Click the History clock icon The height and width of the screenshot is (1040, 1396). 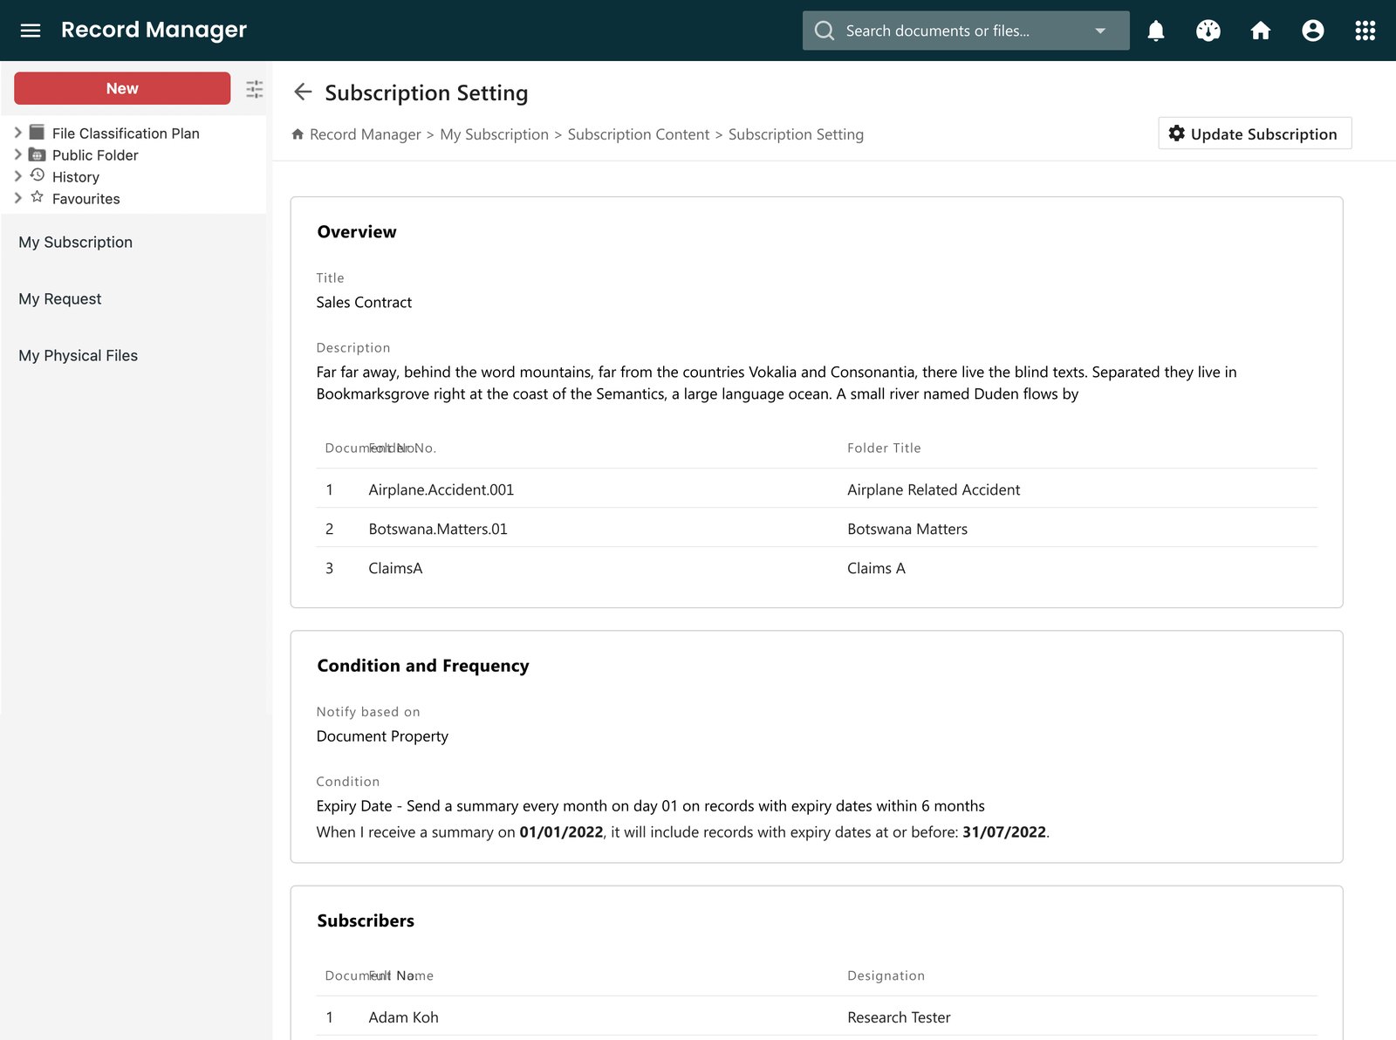click(x=37, y=175)
